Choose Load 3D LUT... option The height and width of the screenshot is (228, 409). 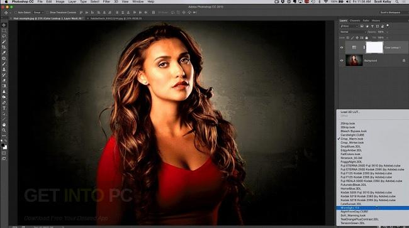(350, 112)
